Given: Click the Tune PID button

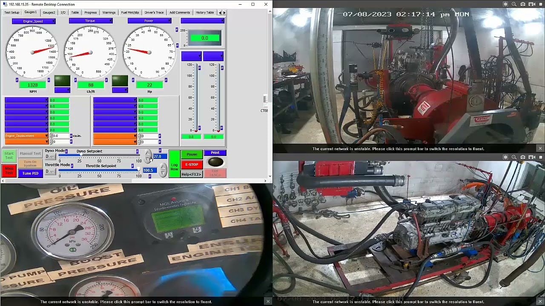Looking at the screenshot, I should pyautogui.click(x=30, y=173).
